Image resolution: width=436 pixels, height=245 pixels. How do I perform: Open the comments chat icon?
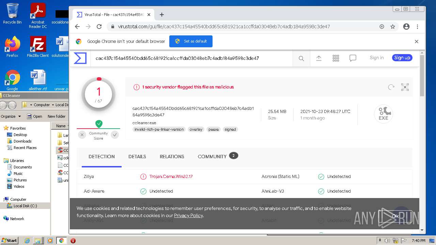pyautogui.click(x=353, y=58)
